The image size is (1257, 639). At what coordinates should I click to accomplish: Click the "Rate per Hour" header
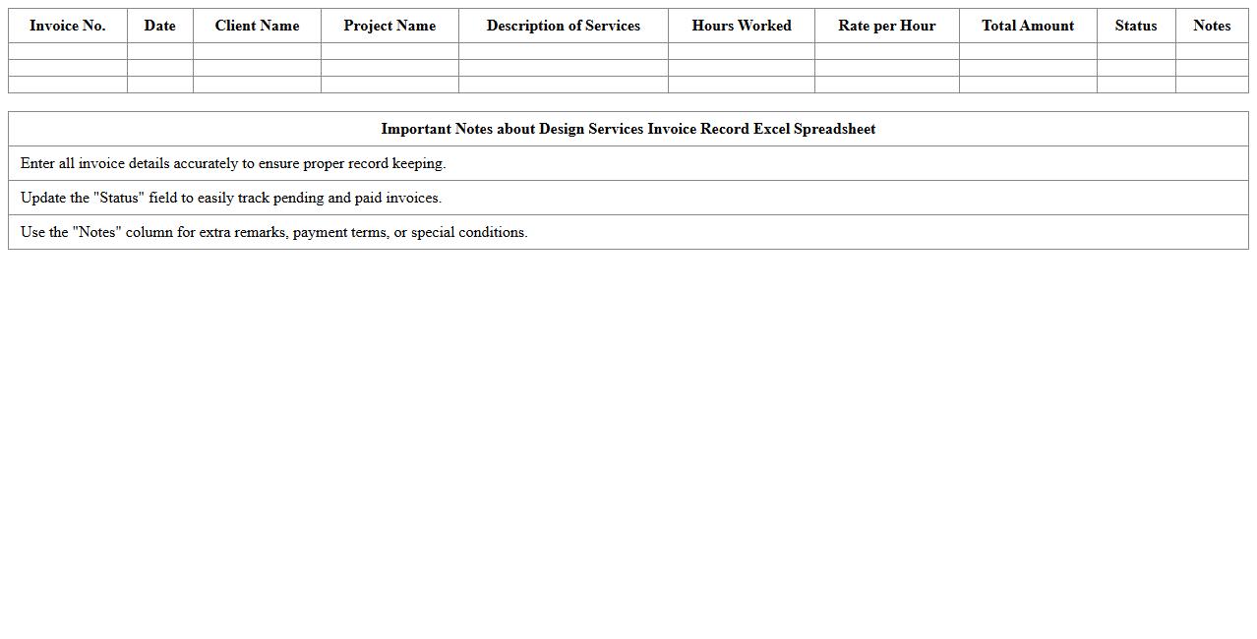pos(886,26)
